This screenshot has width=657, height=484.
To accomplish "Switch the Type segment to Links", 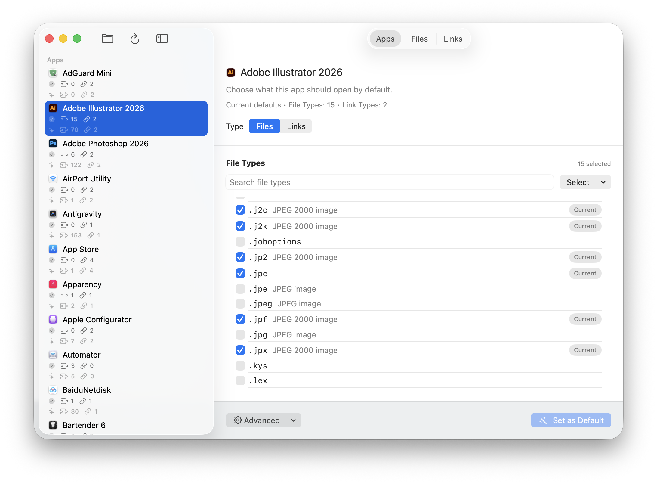I will pos(296,126).
